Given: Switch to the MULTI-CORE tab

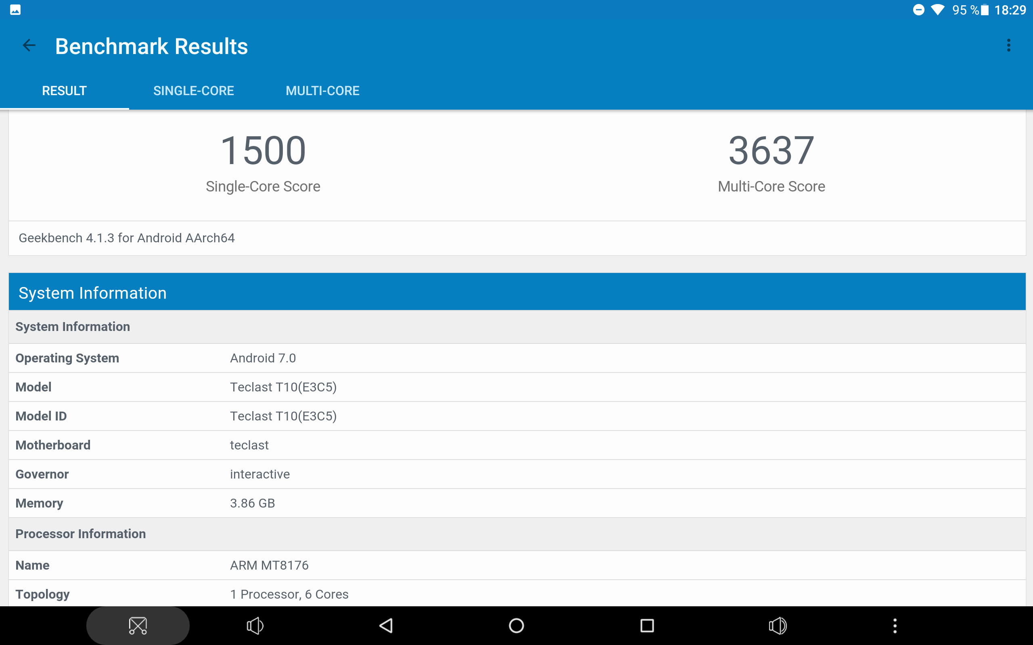Looking at the screenshot, I should point(322,91).
